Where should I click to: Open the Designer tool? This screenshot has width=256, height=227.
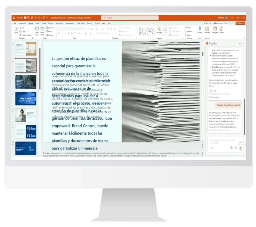[215, 30]
